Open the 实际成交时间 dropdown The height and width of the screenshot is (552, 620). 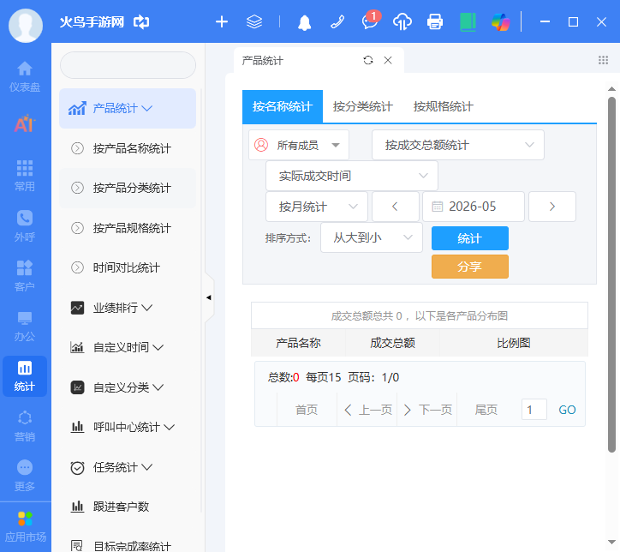pos(351,176)
